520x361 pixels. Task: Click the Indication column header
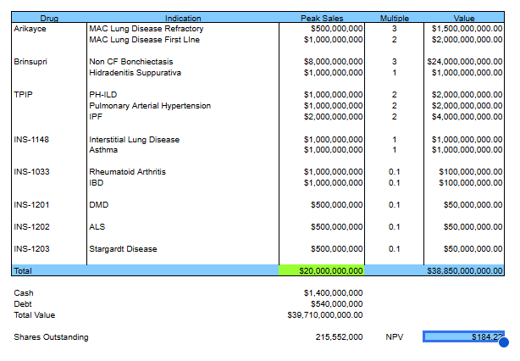(183, 19)
